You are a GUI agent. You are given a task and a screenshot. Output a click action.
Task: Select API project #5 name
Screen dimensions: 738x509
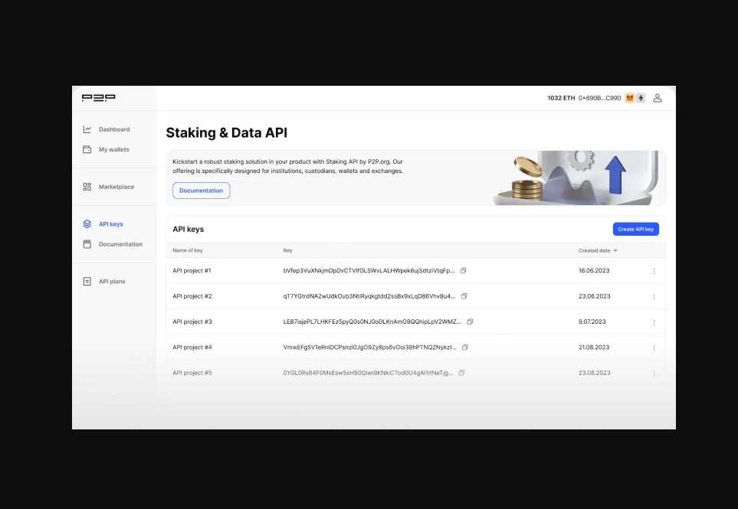point(192,373)
